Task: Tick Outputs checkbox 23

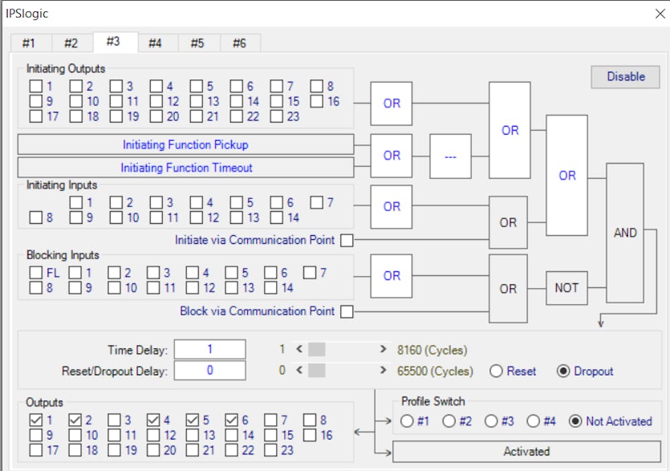Action: coord(271,450)
